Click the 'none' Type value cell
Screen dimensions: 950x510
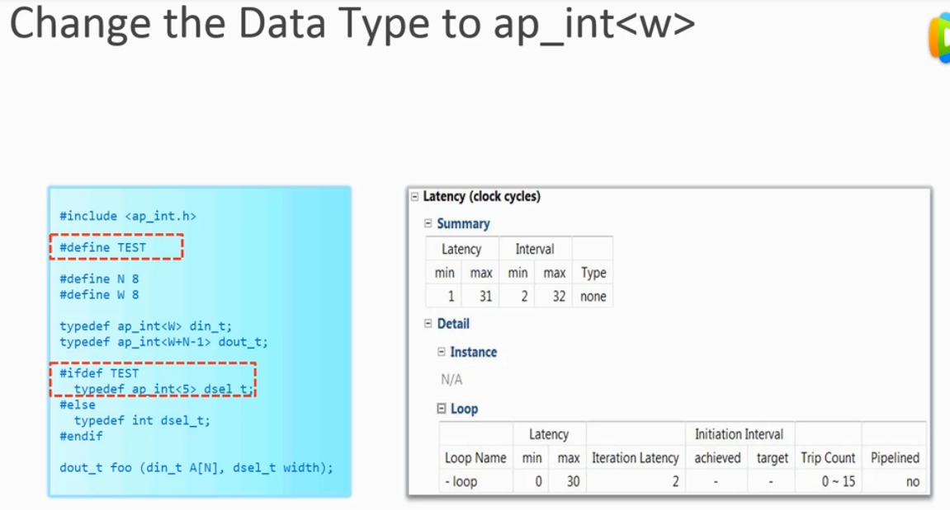coord(593,297)
